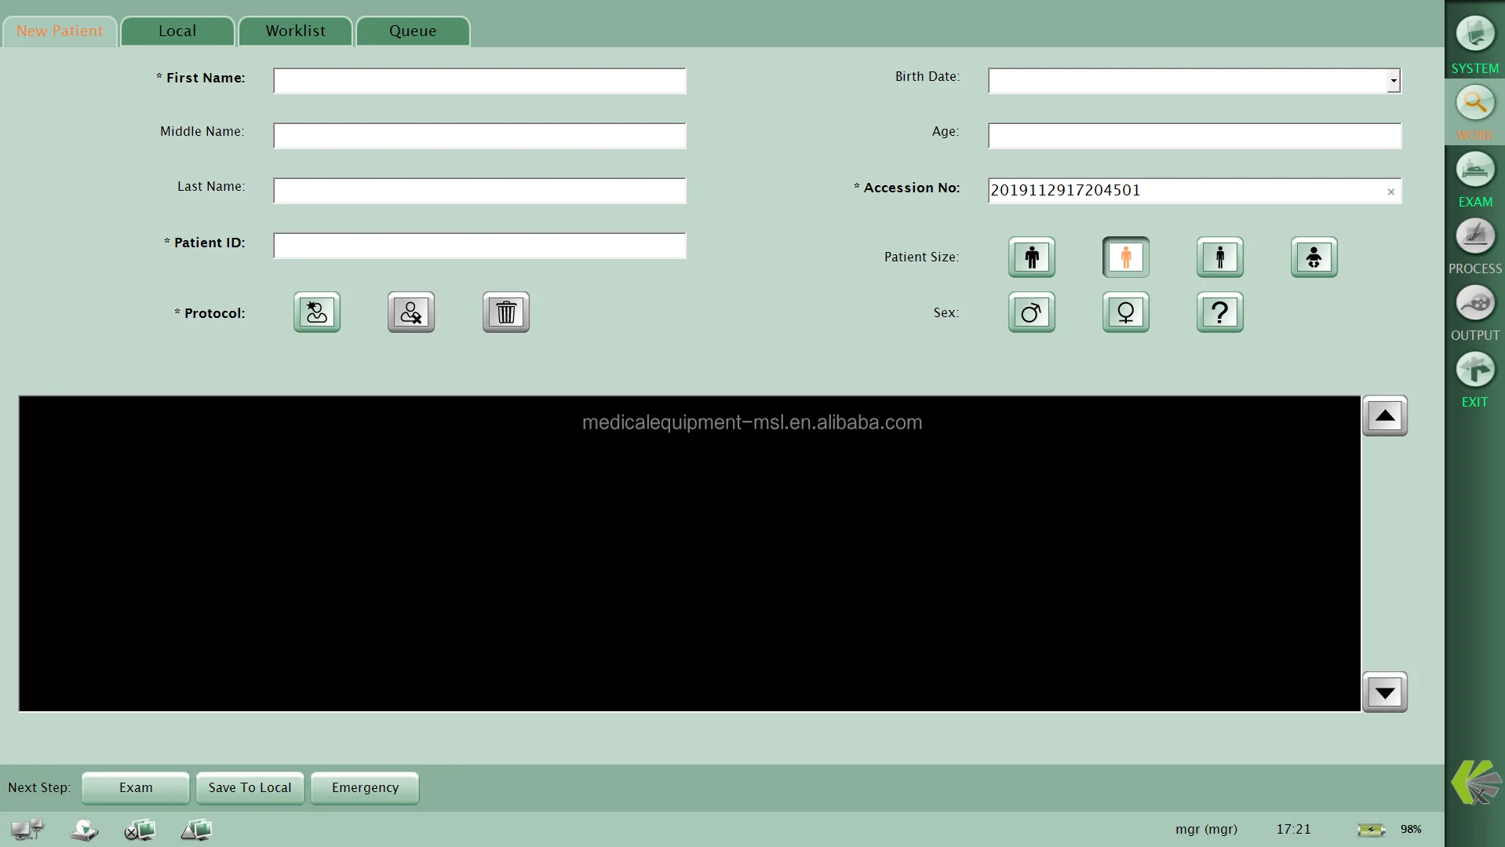
Task: Select the infant patient size
Action: 1314,257
